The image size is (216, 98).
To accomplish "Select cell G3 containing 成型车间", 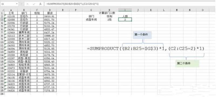I will click(x=91, y=20).
